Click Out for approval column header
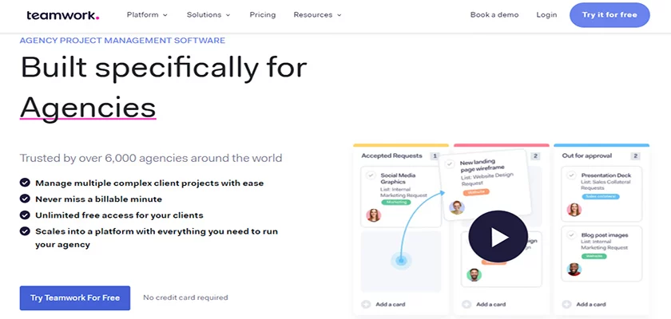 click(x=587, y=156)
